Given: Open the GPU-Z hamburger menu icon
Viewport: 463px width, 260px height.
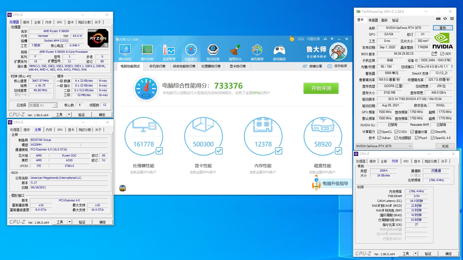Looking at the screenshot, I should [452, 19].
